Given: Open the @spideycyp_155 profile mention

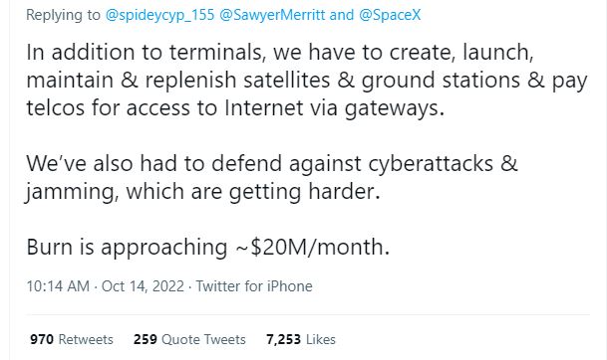Looking at the screenshot, I should click(159, 16).
